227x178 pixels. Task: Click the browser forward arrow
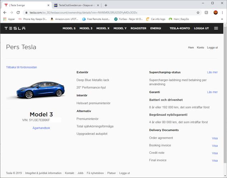coord(11,12)
